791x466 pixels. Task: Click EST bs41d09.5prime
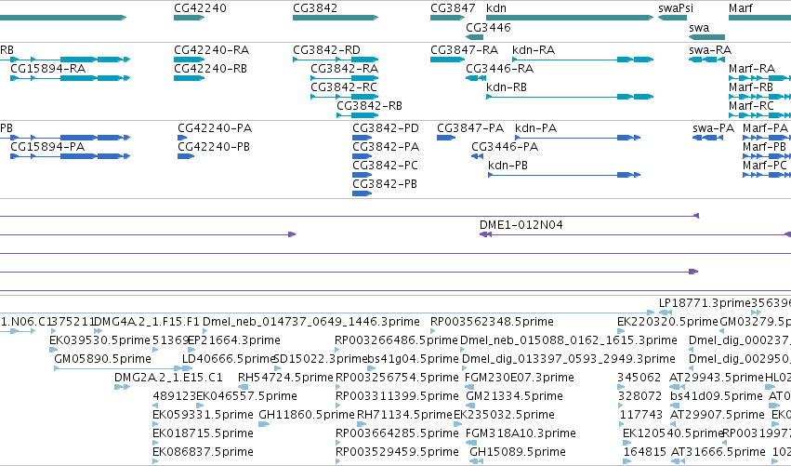[x=717, y=396]
